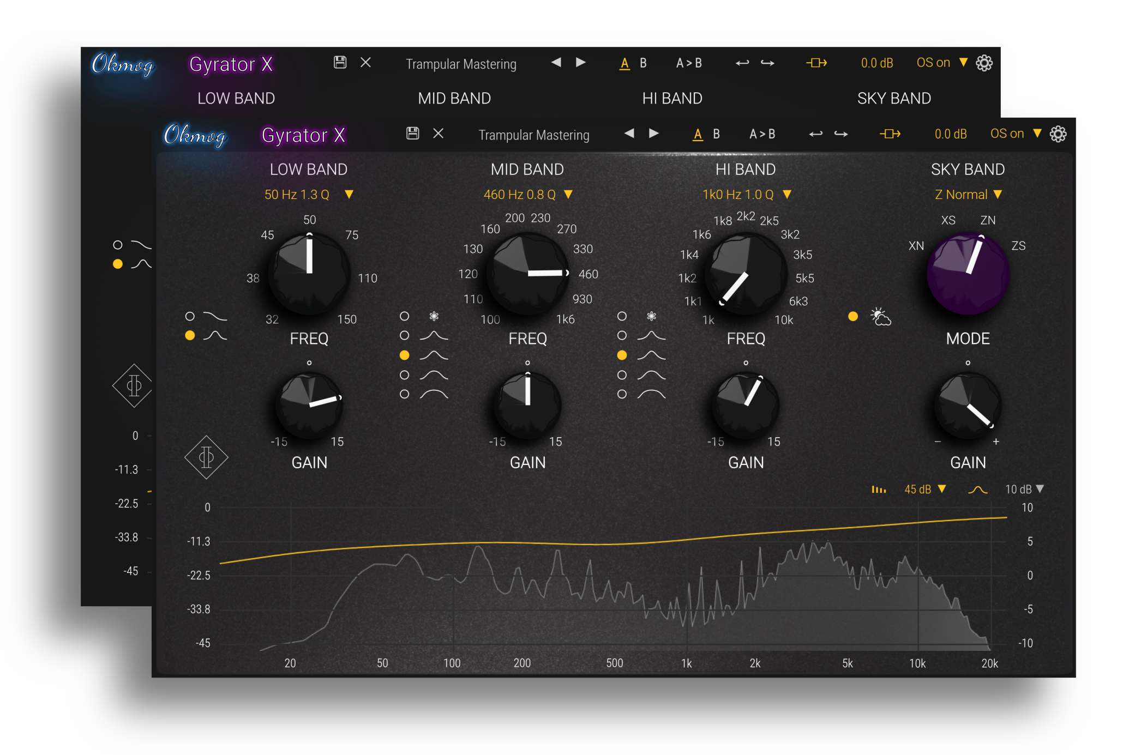Toggle the spectrum analyzer bars icon
Screen dimensions: 1123x755
coord(878,490)
